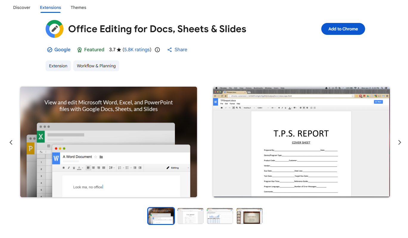The width and height of the screenshot is (408, 238).
Task: Click the green Excel X icon in the promo image
Action: click(41, 137)
